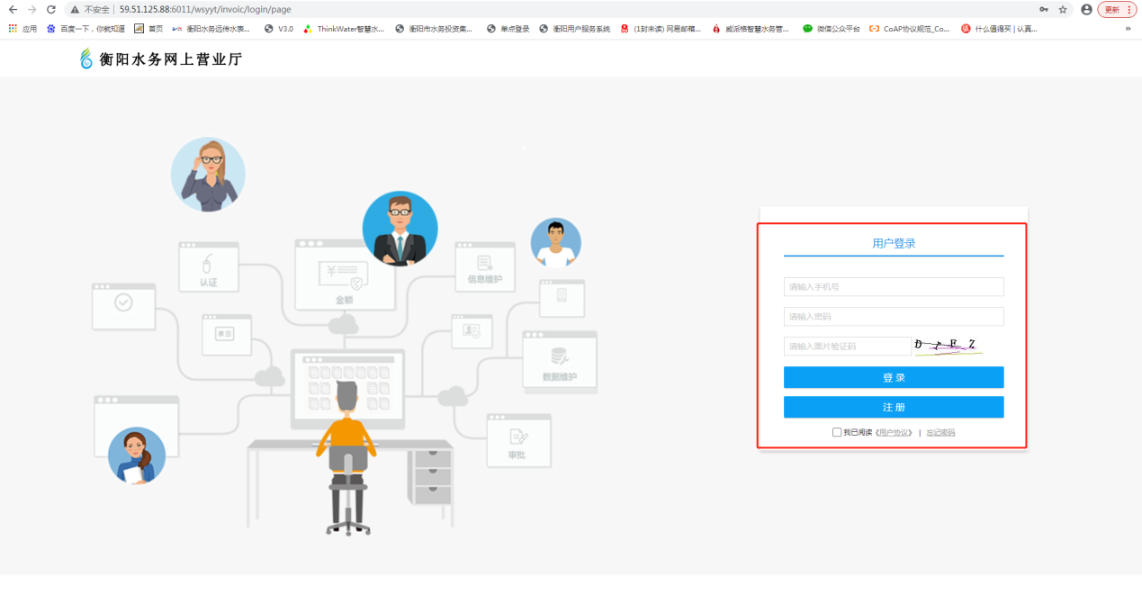Reload the page with the refresh icon
1142x595 pixels.
[50, 9]
